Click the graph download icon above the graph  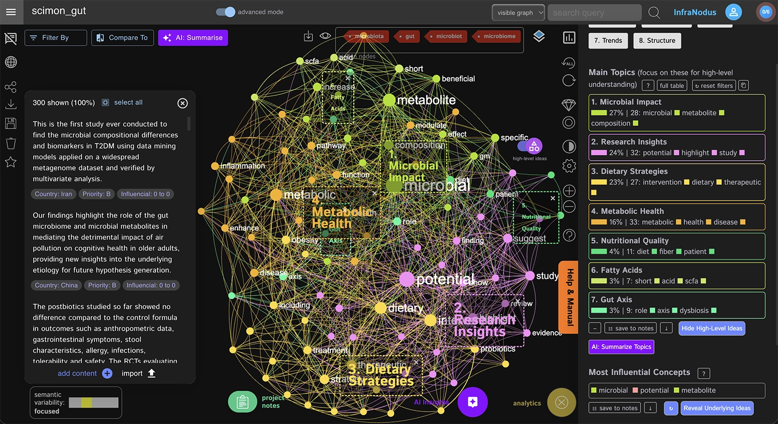(308, 36)
